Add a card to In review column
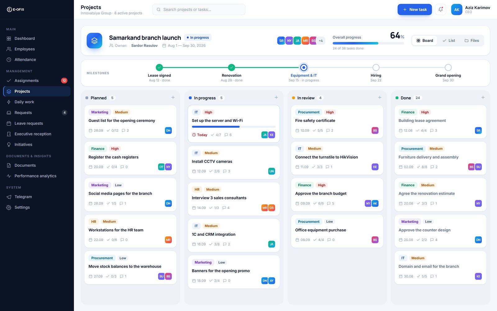The height and width of the screenshot is (311, 497). pos(380,98)
